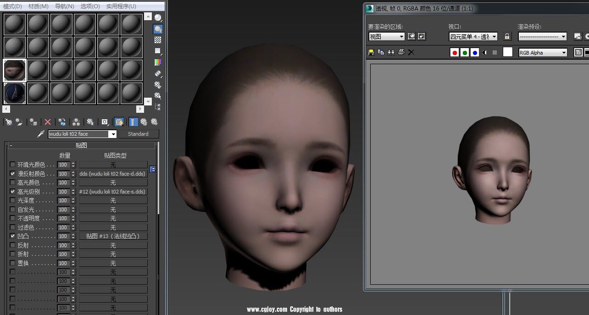Image resolution: width=589 pixels, height=315 pixels.
Task: Click the Get Material icon
Action: coord(8,122)
